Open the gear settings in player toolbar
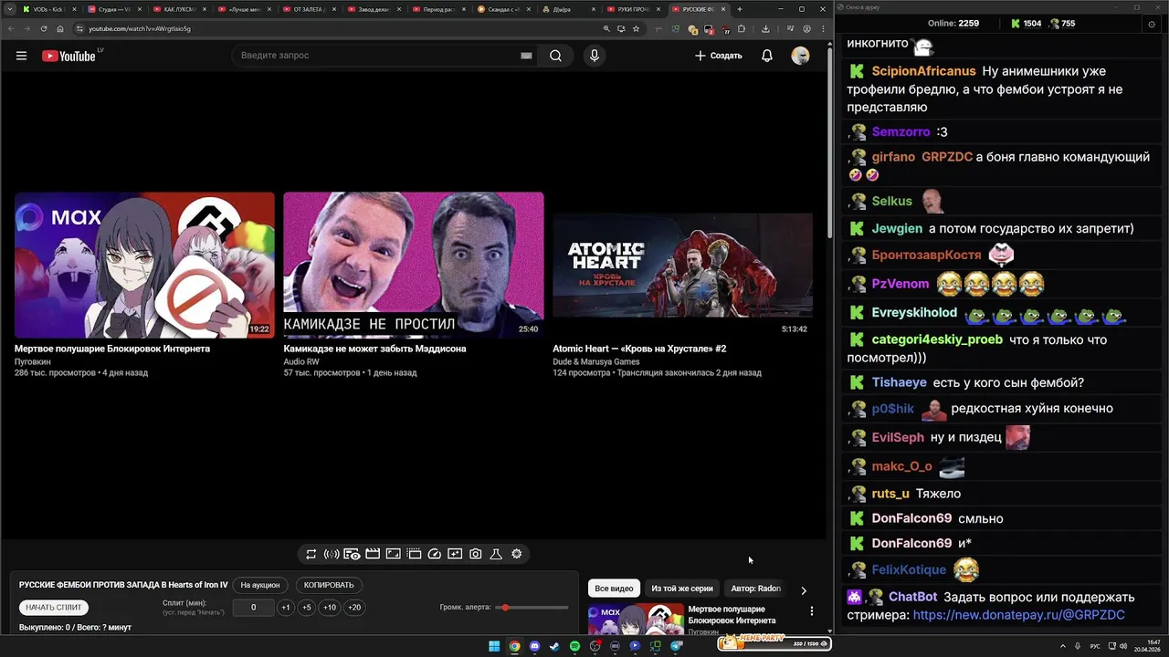Image resolution: width=1169 pixels, height=657 pixels. click(517, 554)
